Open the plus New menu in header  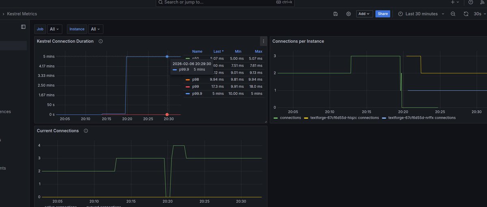pos(455,2)
